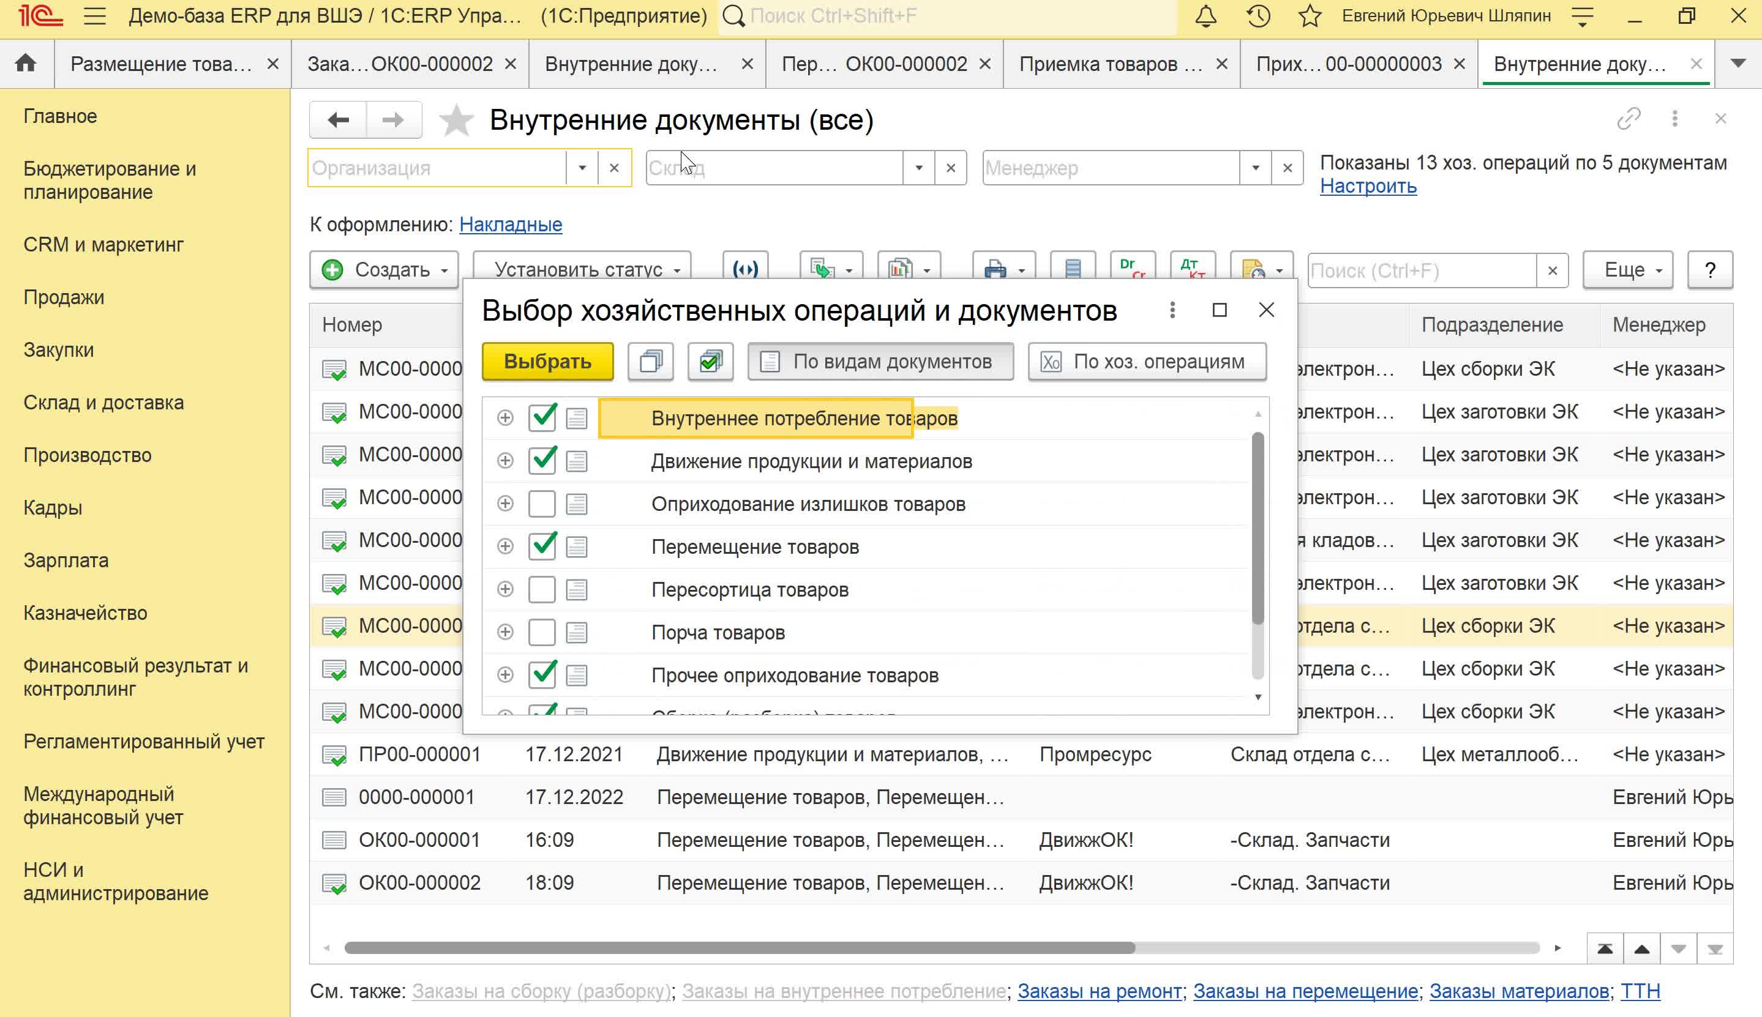Expand Порча товаров node
Image resolution: width=1762 pixels, height=1017 pixels.
505,632
